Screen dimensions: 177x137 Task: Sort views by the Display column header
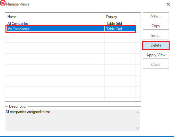120,17
